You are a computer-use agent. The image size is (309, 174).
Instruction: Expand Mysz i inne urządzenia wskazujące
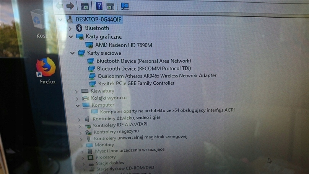[83, 152]
